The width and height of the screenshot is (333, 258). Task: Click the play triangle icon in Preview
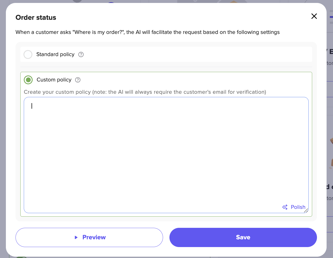point(76,237)
